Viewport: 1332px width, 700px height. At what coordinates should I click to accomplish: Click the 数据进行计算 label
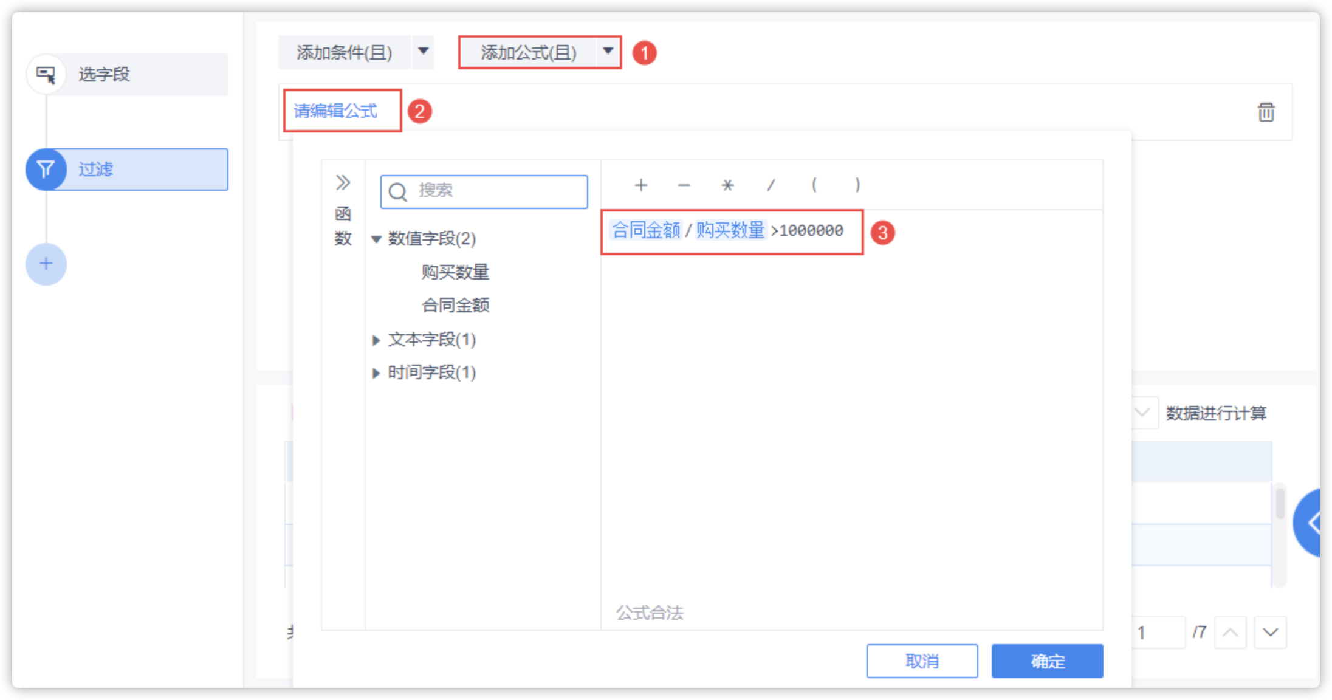coord(1216,413)
